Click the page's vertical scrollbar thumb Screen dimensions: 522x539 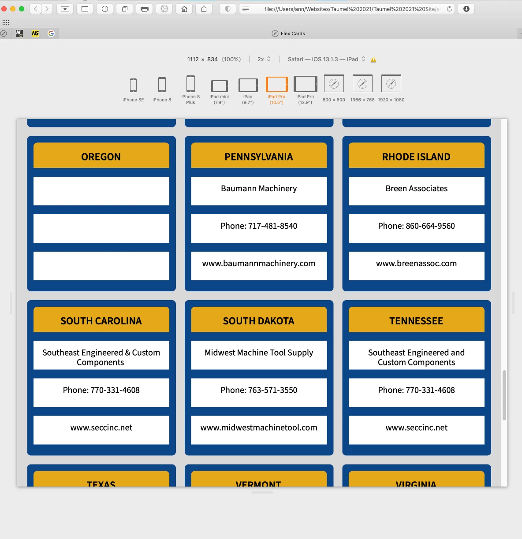click(504, 395)
